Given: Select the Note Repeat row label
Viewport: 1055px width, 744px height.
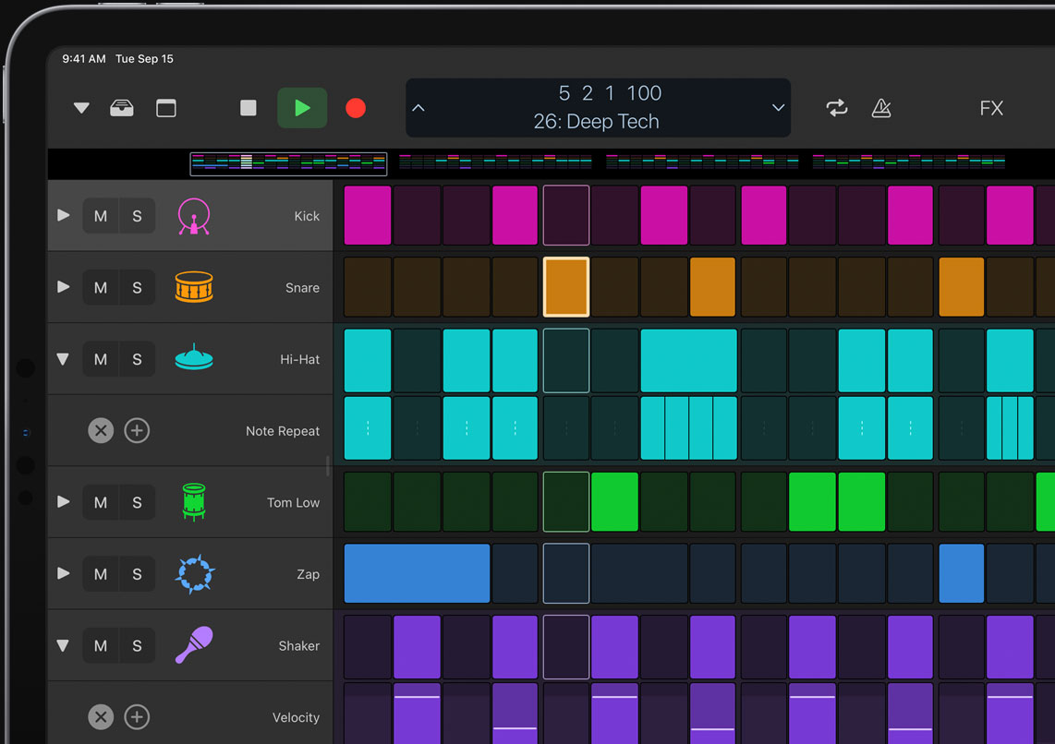Looking at the screenshot, I should [x=283, y=431].
